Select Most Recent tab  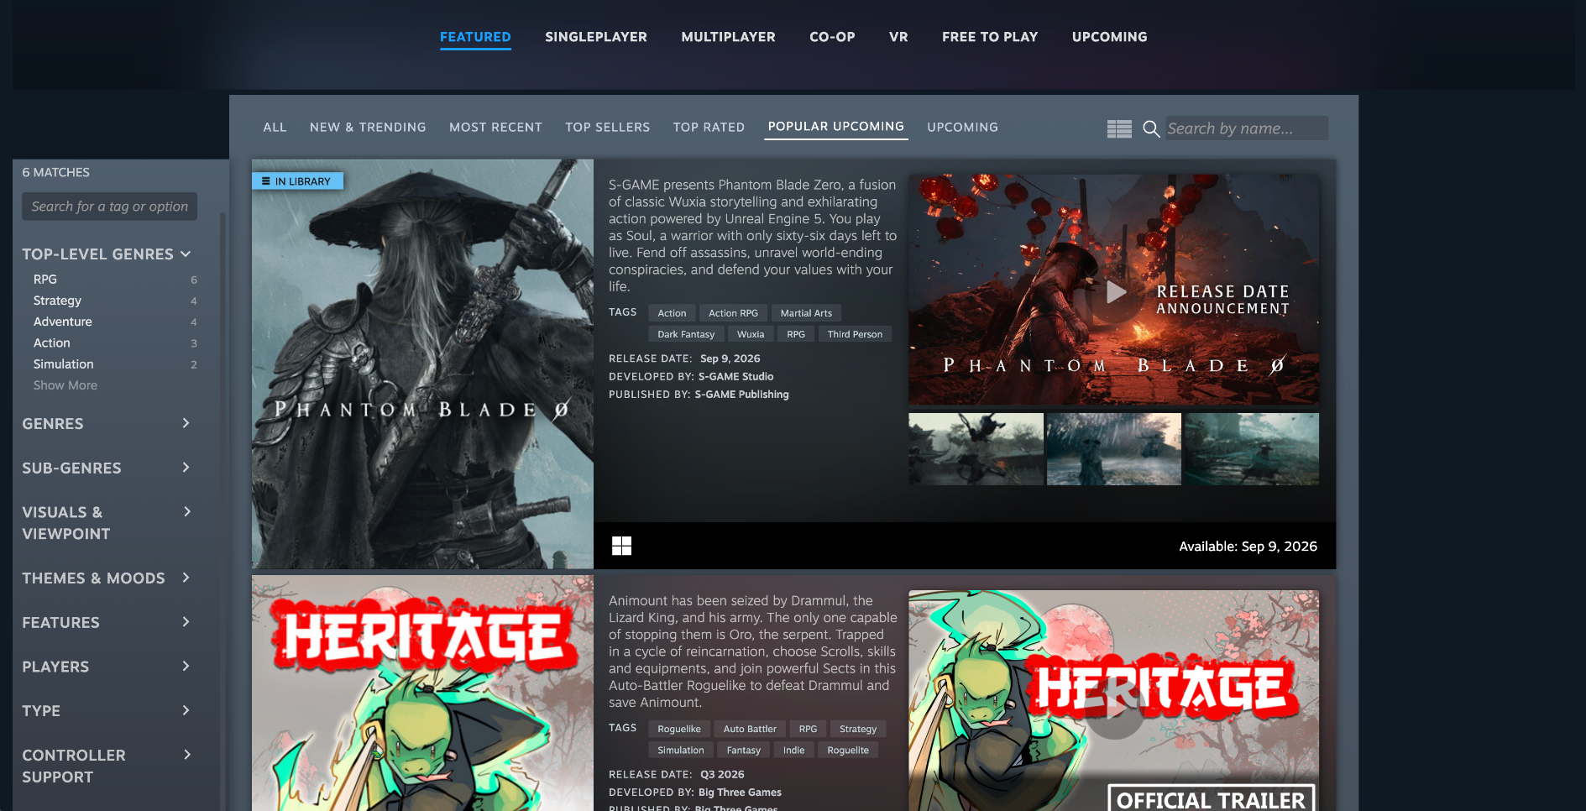[495, 128]
